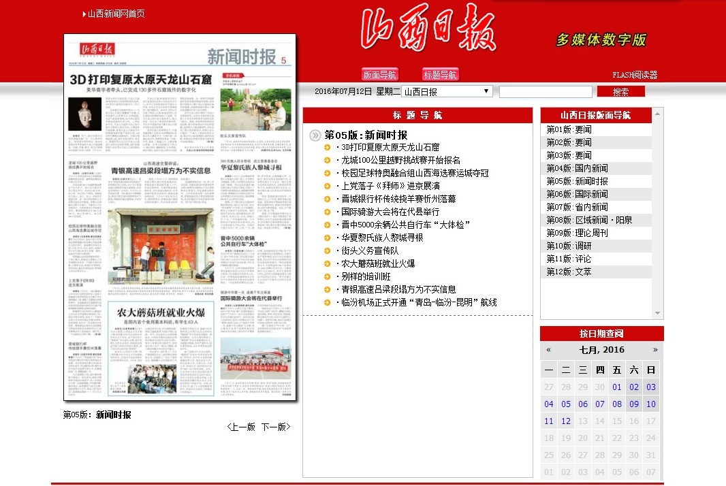This screenshot has width=726, height=486.
Task: Select July 01 in the calendar
Action: point(617,387)
